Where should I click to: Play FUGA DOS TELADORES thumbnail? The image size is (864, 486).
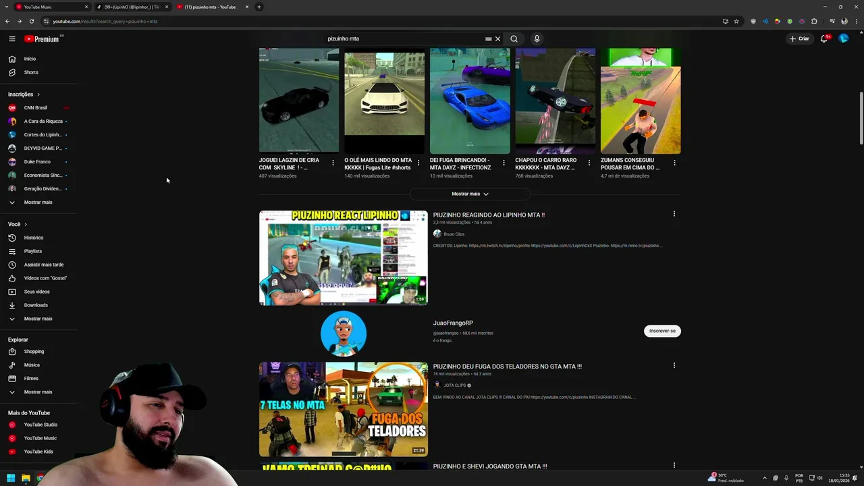click(x=344, y=409)
